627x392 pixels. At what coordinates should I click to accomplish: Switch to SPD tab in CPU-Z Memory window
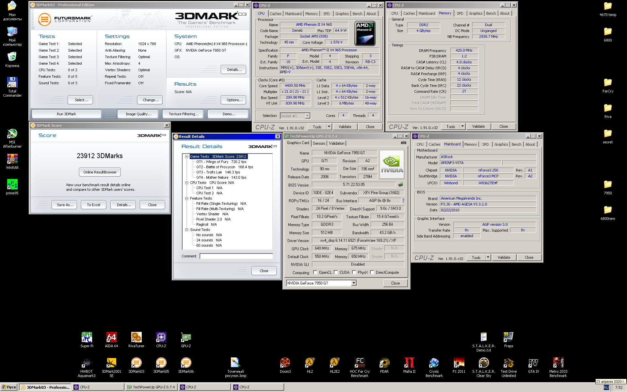[x=460, y=13]
